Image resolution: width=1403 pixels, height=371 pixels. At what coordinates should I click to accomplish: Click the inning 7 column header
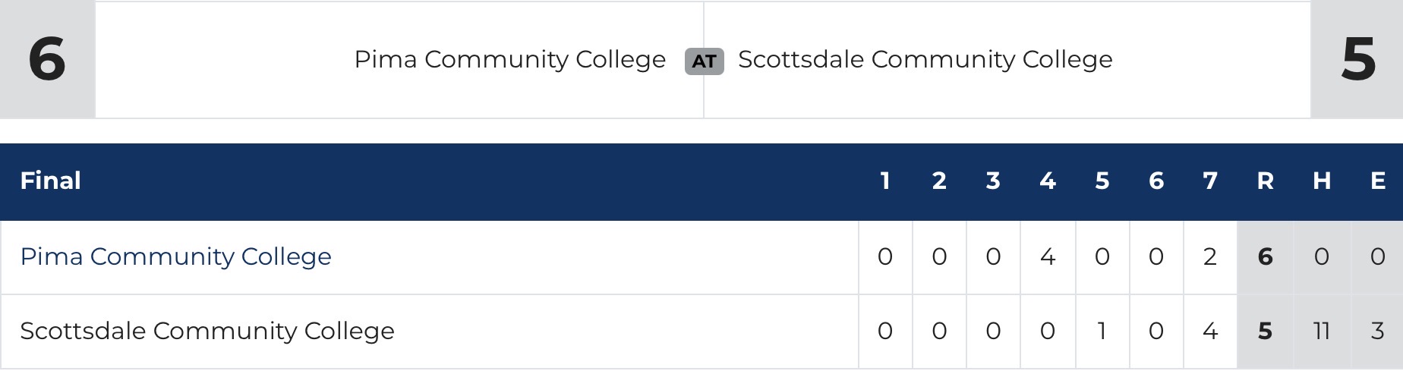coord(1210,181)
